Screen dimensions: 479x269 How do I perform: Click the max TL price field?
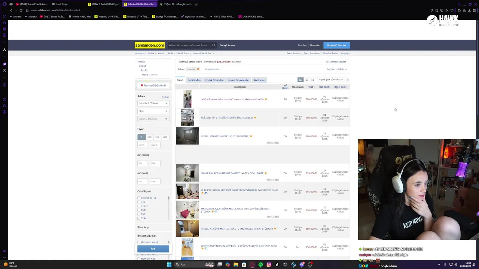point(155,145)
